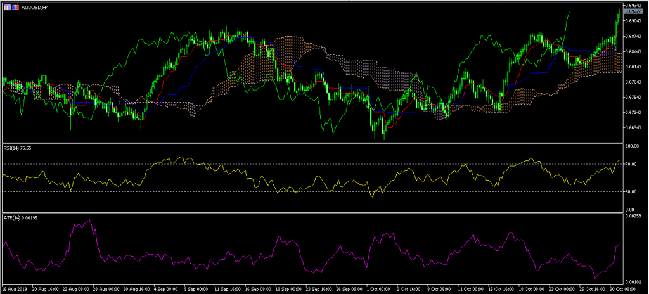This screenshot has height=294, width=649.
Task: Click time axis label 25 Oct 16:00
Action: click(593, 289)
